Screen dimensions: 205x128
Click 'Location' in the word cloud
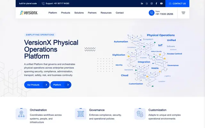pos(162,81)
